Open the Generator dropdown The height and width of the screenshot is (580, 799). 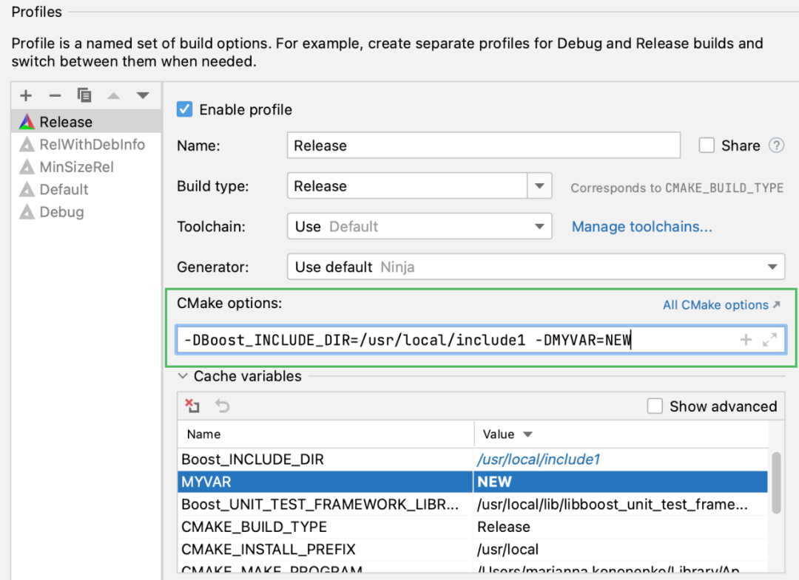pyautogui.click(x=772, y=267)
